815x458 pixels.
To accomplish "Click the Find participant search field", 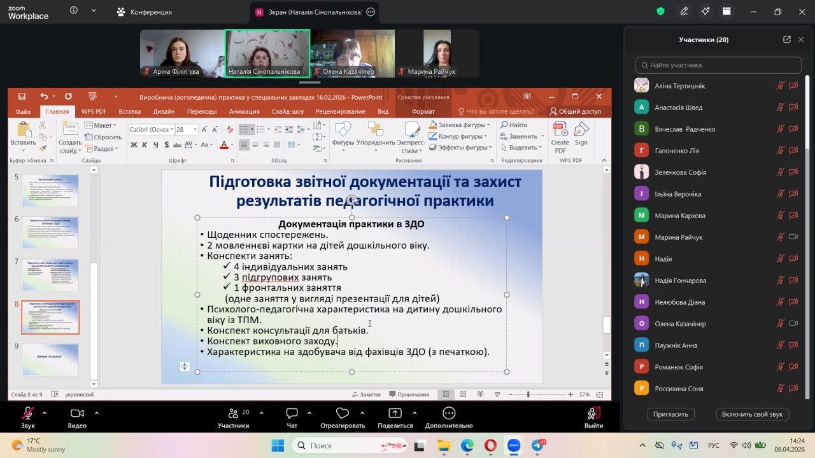I will (x=718, y=65).
